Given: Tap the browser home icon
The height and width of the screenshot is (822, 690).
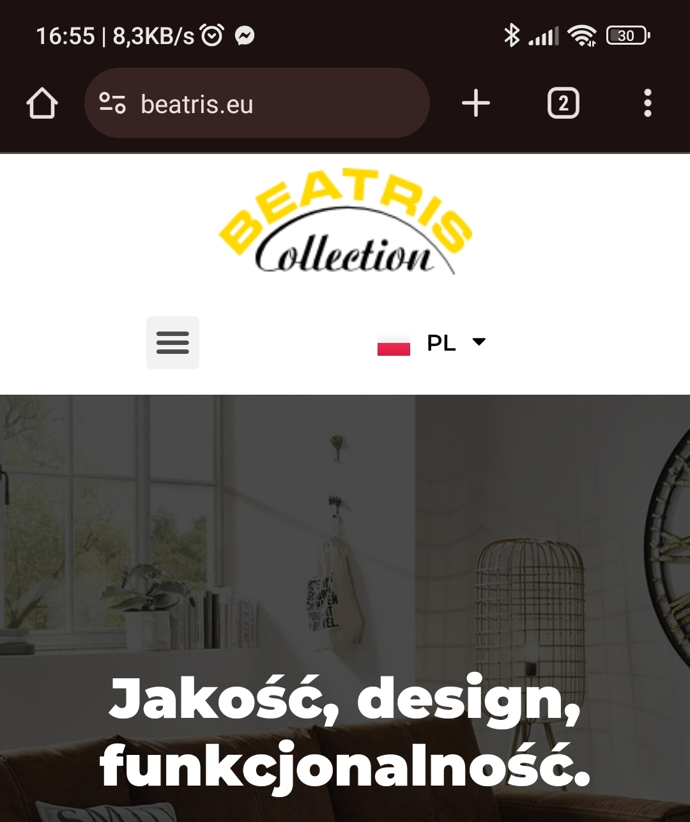Looking at the screenshot, I should tap(42, 103).
